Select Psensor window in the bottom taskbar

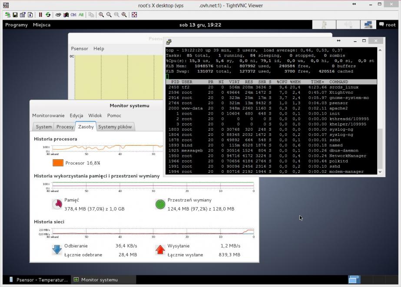pyautogui.click(x=38, y=280)
